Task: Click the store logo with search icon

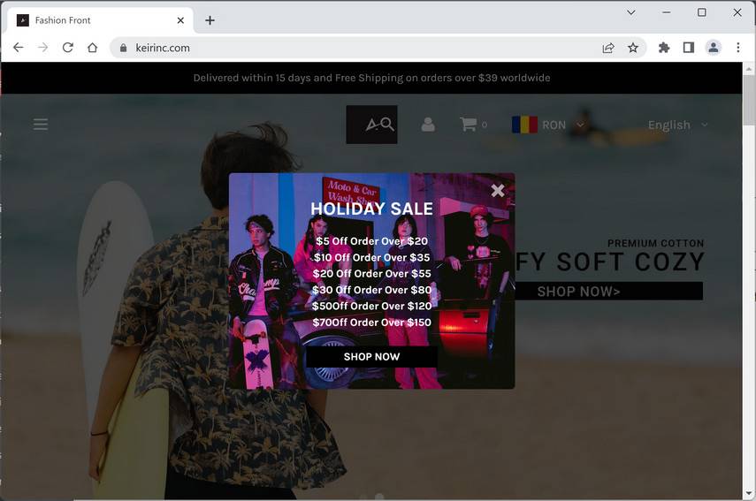Action: tap(371, 125)
